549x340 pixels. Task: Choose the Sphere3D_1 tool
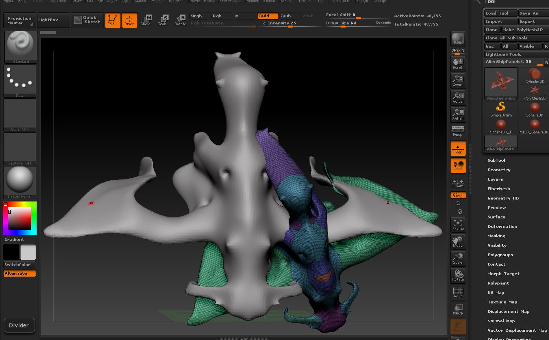(x=501, y=126)
